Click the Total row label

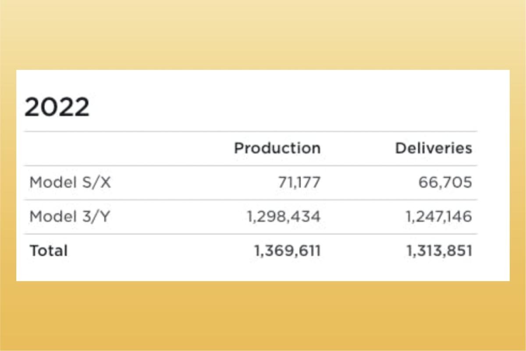(49, 251)
